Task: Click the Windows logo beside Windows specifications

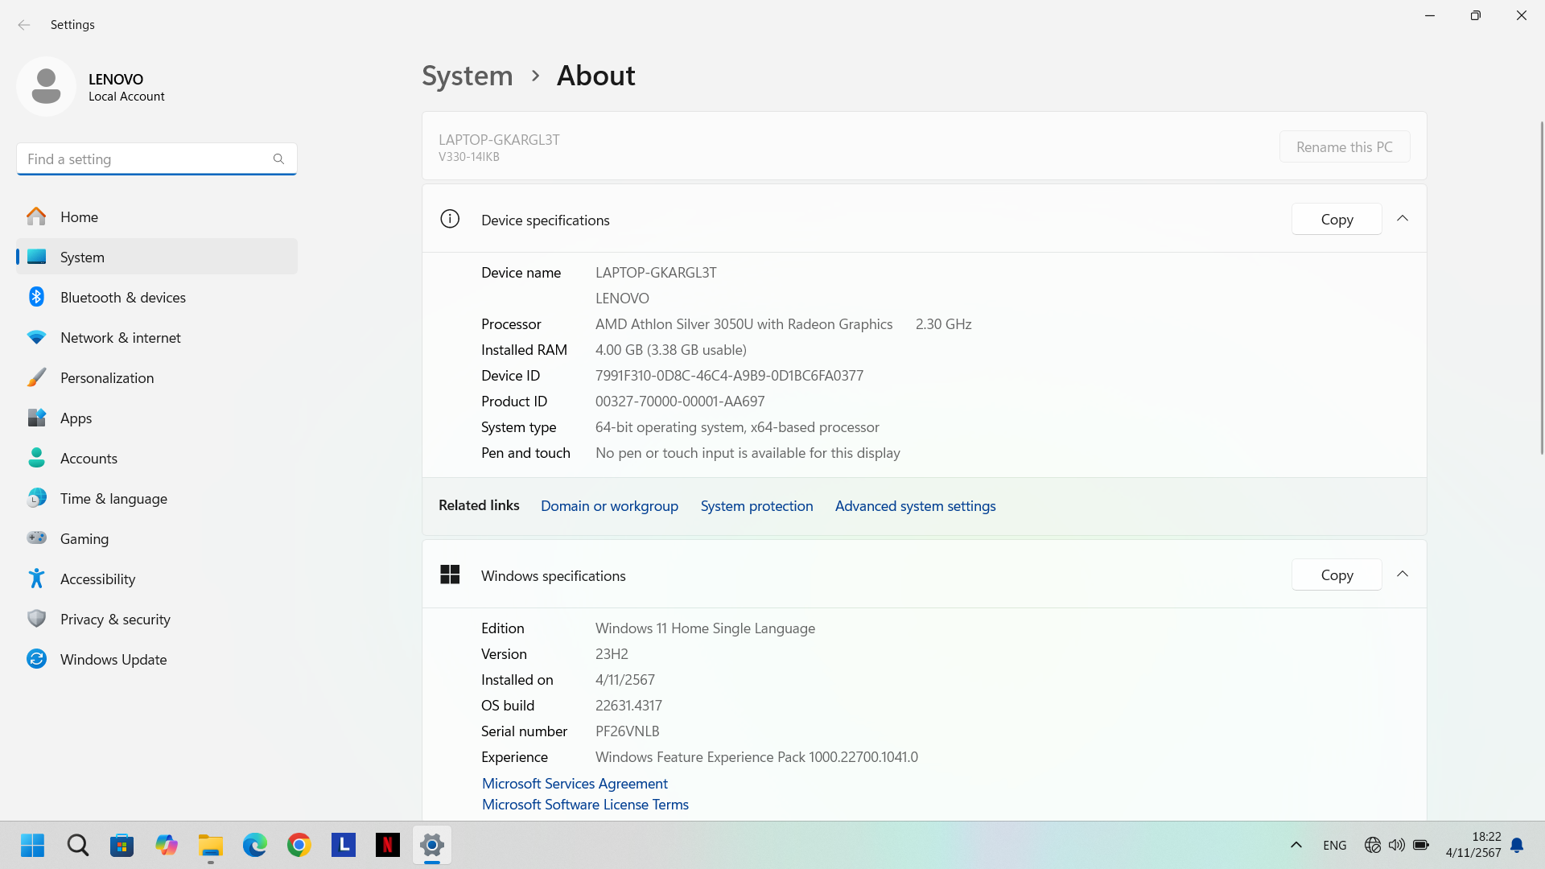Action: (450, 575)
